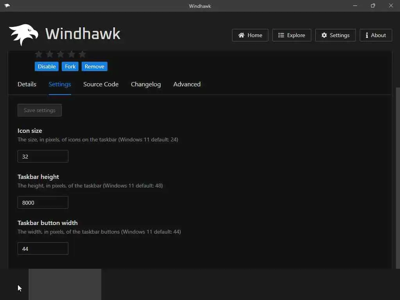Image resolution: width=400 pixels, height=300 pixels.
Task: Fork this mod
Action: pos(70,66)
